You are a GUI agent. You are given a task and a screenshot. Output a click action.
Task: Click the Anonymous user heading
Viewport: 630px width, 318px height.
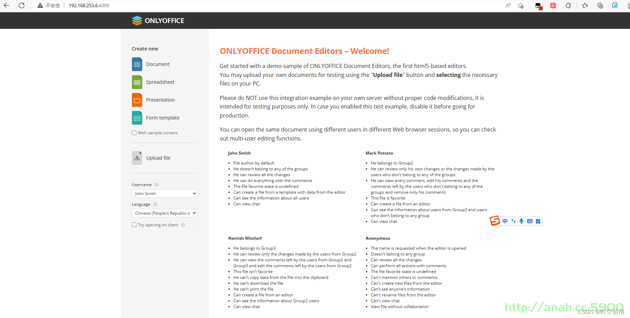378,238
